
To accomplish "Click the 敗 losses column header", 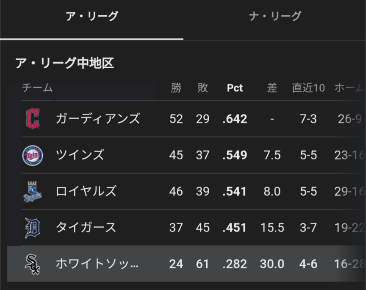I will coord(202,88).
